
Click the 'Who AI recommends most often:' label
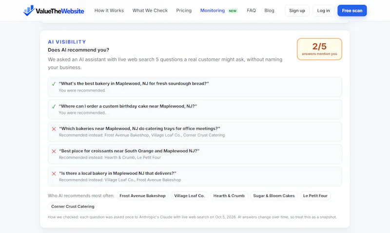(81, 196)
